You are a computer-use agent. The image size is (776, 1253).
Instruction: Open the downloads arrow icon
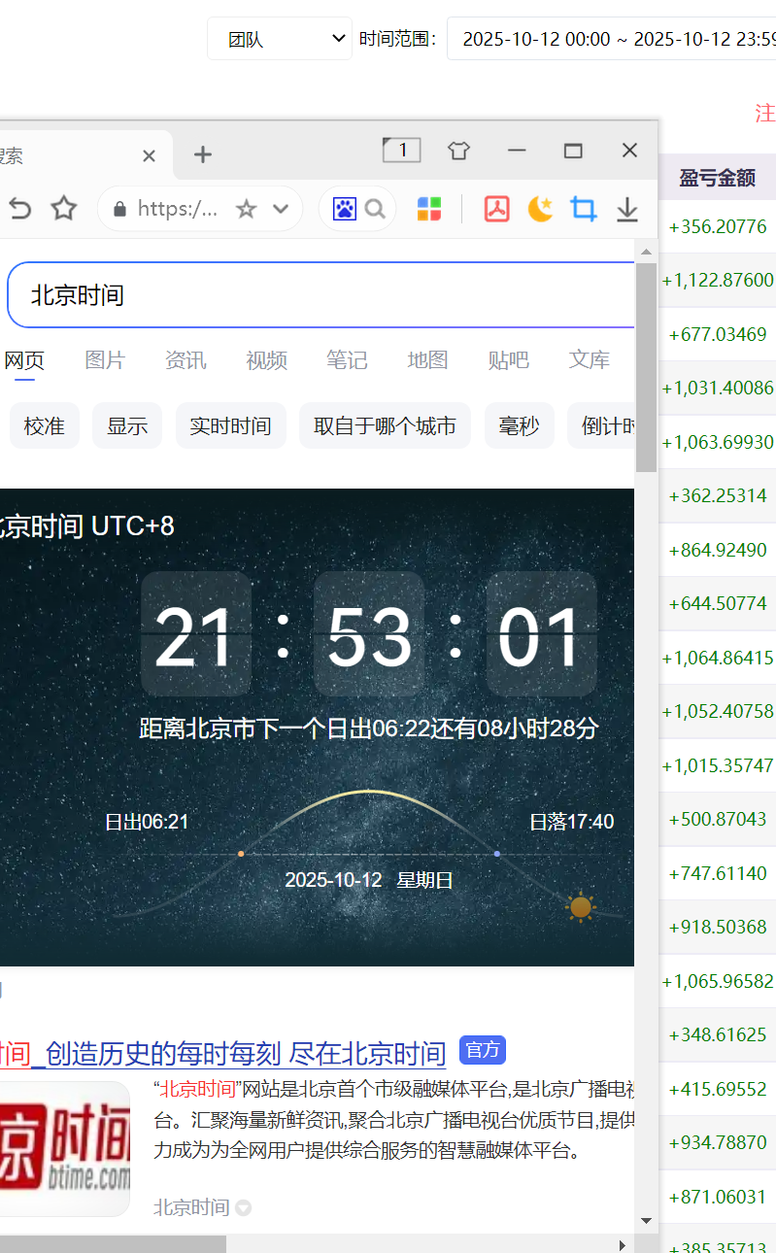pyautogui.click(x=627, y=209)
